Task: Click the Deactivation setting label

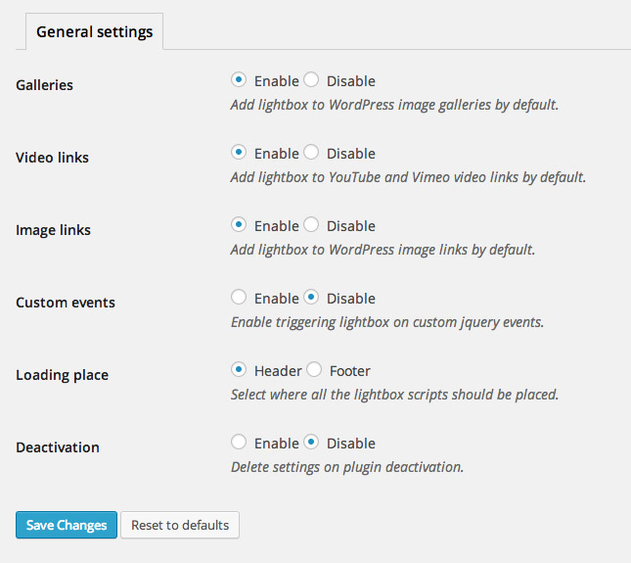Action: pyautogui.click(x=58, y=447)
